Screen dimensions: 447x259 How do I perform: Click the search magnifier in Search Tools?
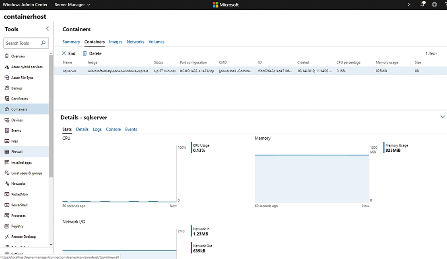pyautogui.click(x=43, y=43)
